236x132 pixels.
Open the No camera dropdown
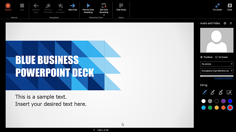(217, 64)
